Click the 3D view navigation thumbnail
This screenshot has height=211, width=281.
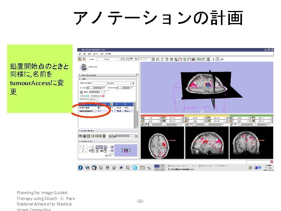pyautogui.click(x=126, y=150)
